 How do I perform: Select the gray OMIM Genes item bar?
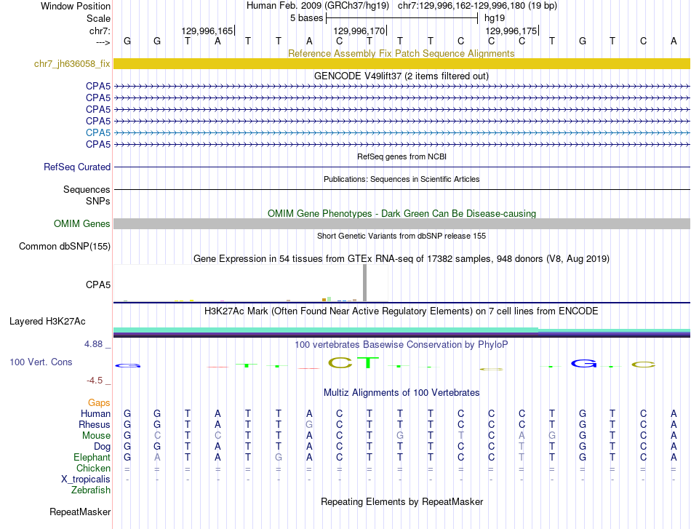402,224
